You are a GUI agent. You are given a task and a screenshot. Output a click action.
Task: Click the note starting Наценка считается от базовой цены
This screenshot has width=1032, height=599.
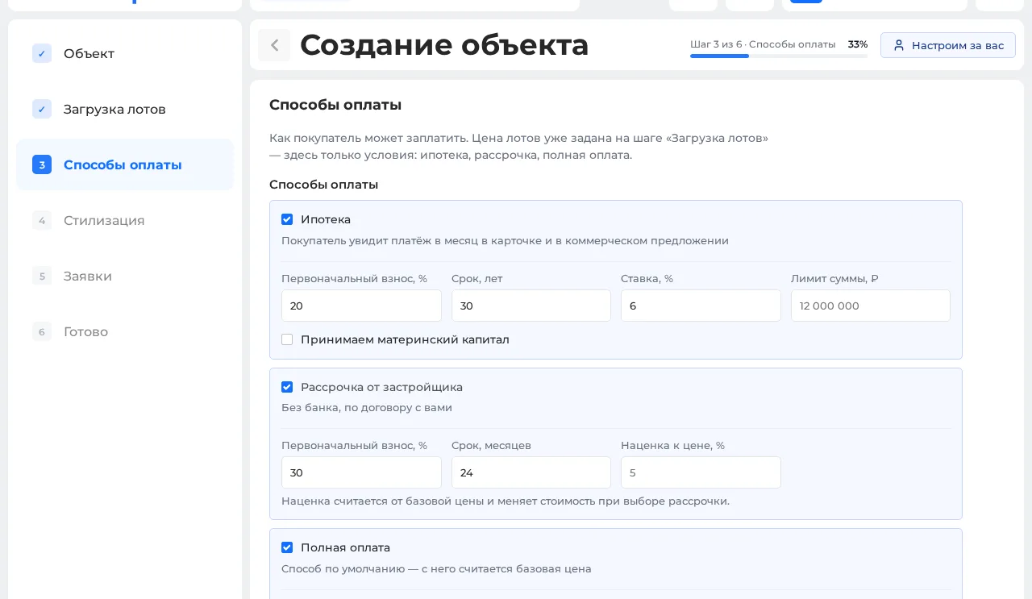point(506,501)
